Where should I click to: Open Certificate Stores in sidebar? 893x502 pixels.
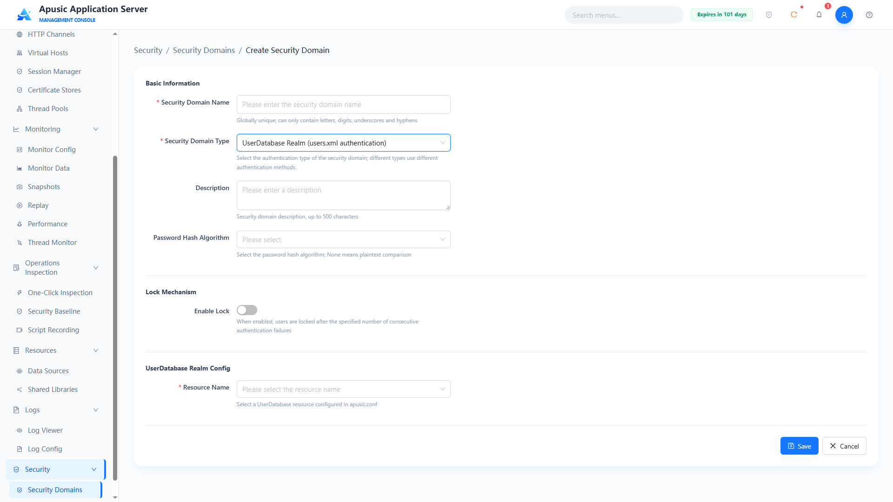(56, 90)
